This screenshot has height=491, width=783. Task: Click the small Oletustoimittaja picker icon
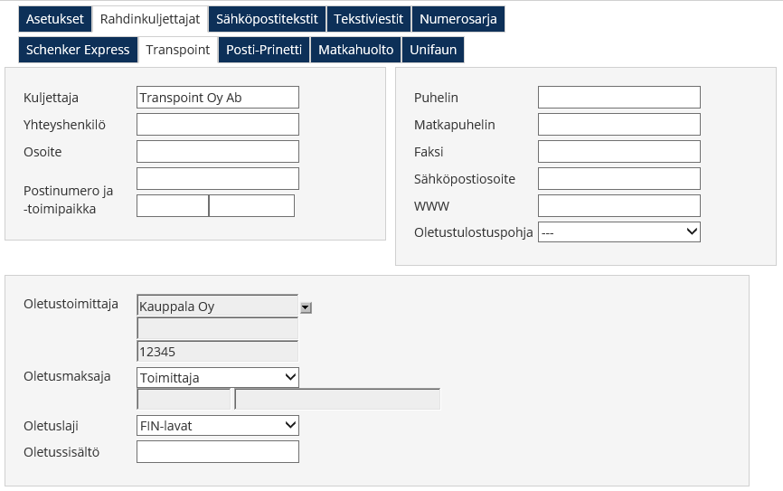click(306, 307)
